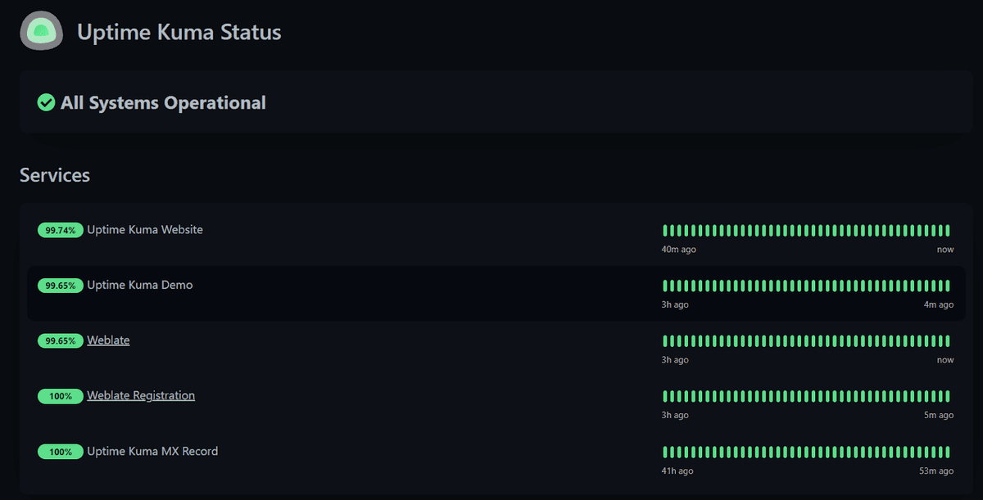The width and height of the screenshot is (983, 500).
Task: Open the Weblate link
Action: [107, 340]
